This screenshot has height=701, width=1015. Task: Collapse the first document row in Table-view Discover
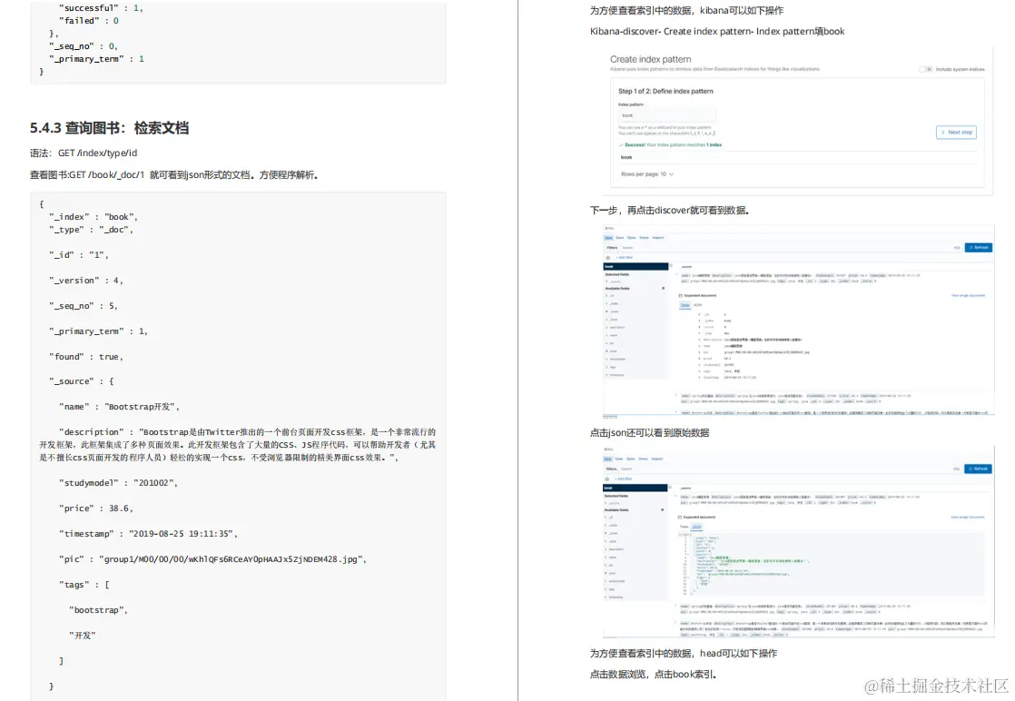point(676,275)
